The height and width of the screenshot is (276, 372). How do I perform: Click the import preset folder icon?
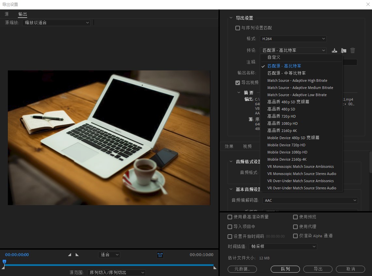point(344,51)
